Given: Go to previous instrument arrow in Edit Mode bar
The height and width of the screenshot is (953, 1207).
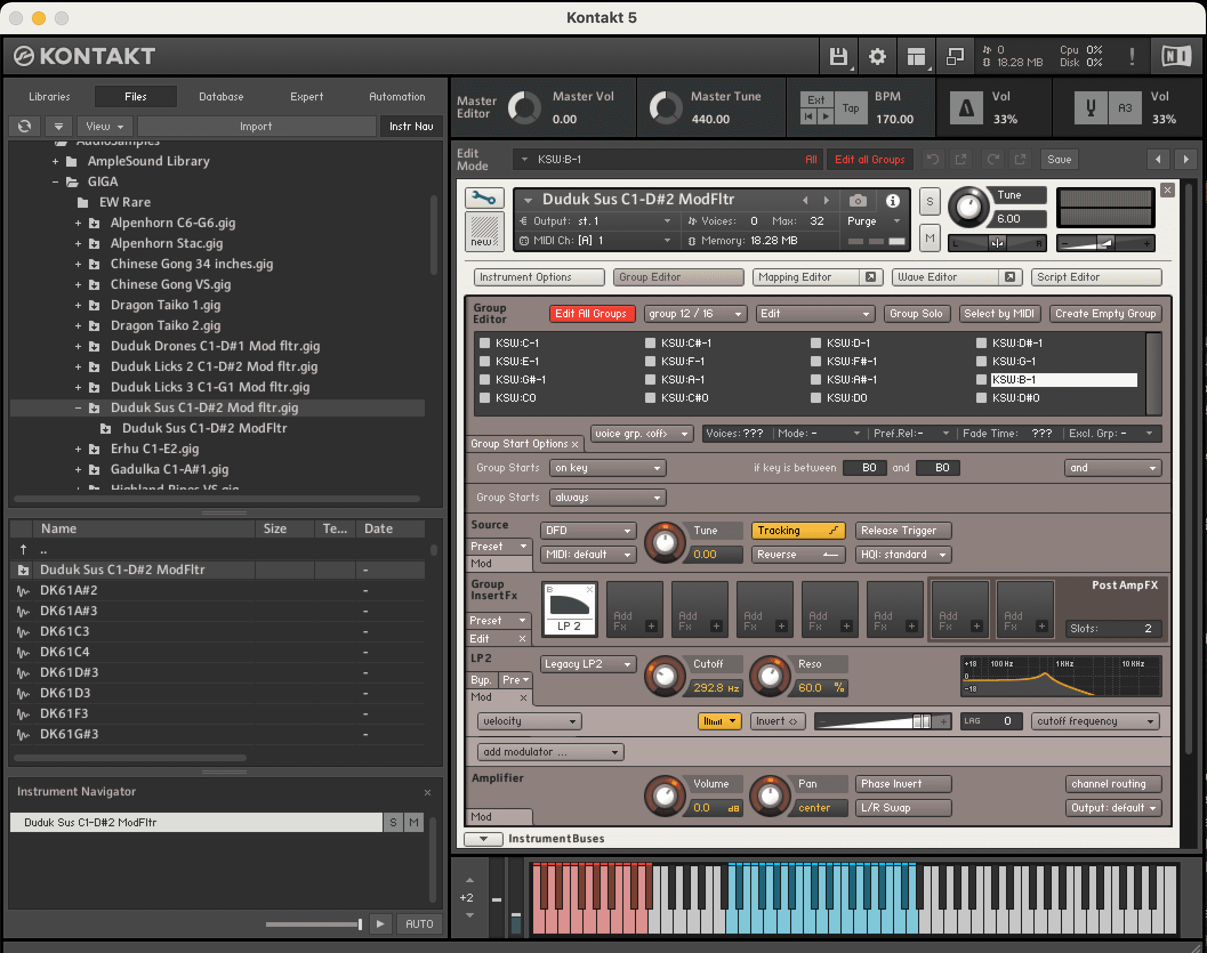Looking at the screenshot, I should [x=1158, y=159].
